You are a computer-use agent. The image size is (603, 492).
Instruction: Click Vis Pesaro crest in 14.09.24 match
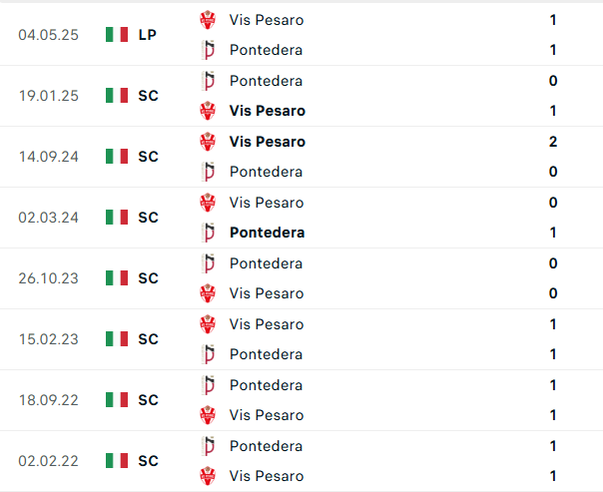click(x=208, y=142)
